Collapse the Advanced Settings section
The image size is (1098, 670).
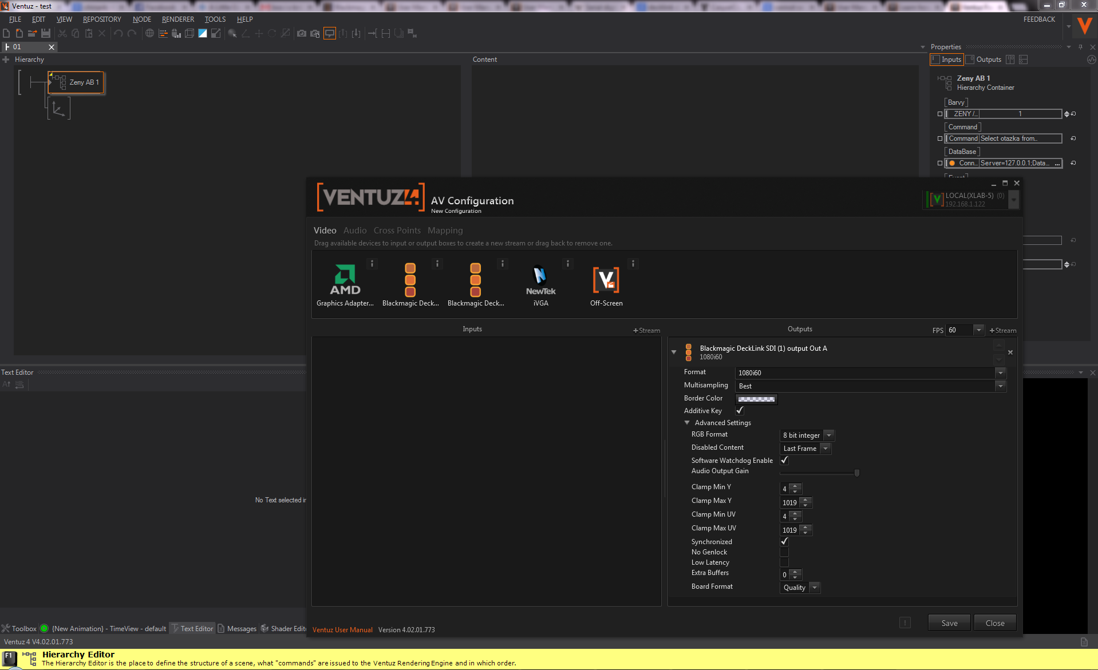coord(687,423)
